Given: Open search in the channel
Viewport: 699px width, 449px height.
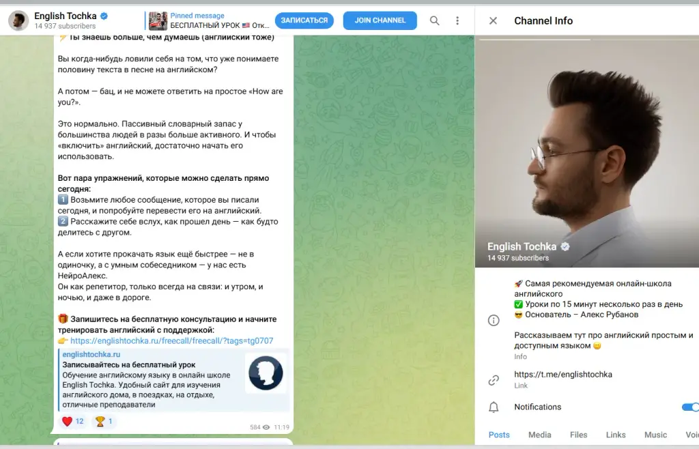Looking at the screenshot, I should pyautogui.click(x=434, y=20).
